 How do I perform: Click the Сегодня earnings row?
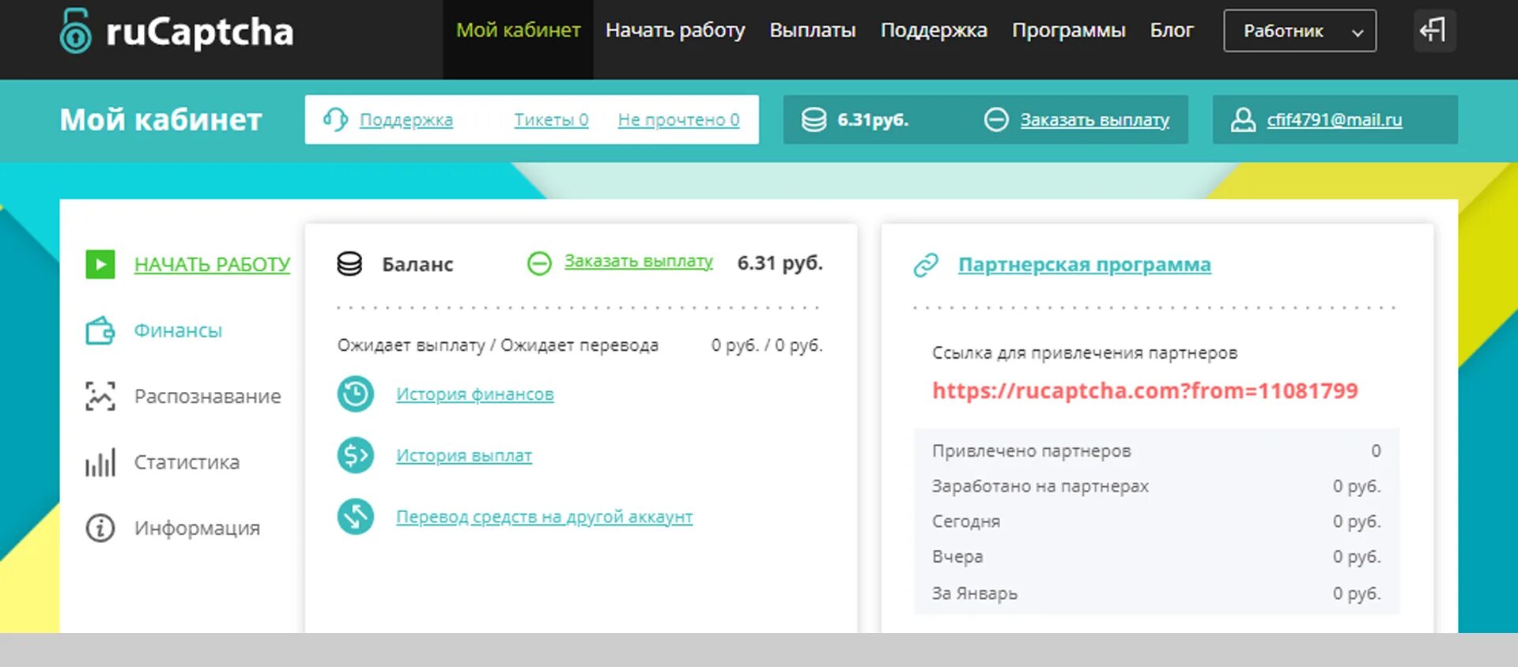coord(1156,522)
